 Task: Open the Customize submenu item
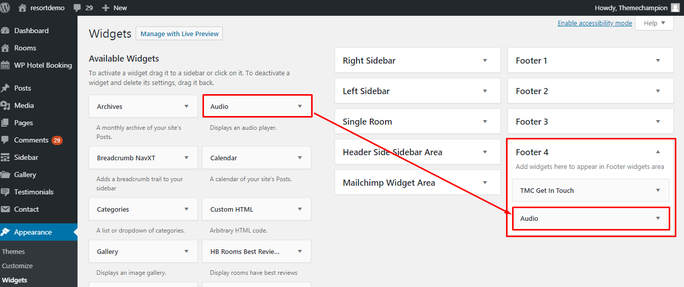click(17, 266)
